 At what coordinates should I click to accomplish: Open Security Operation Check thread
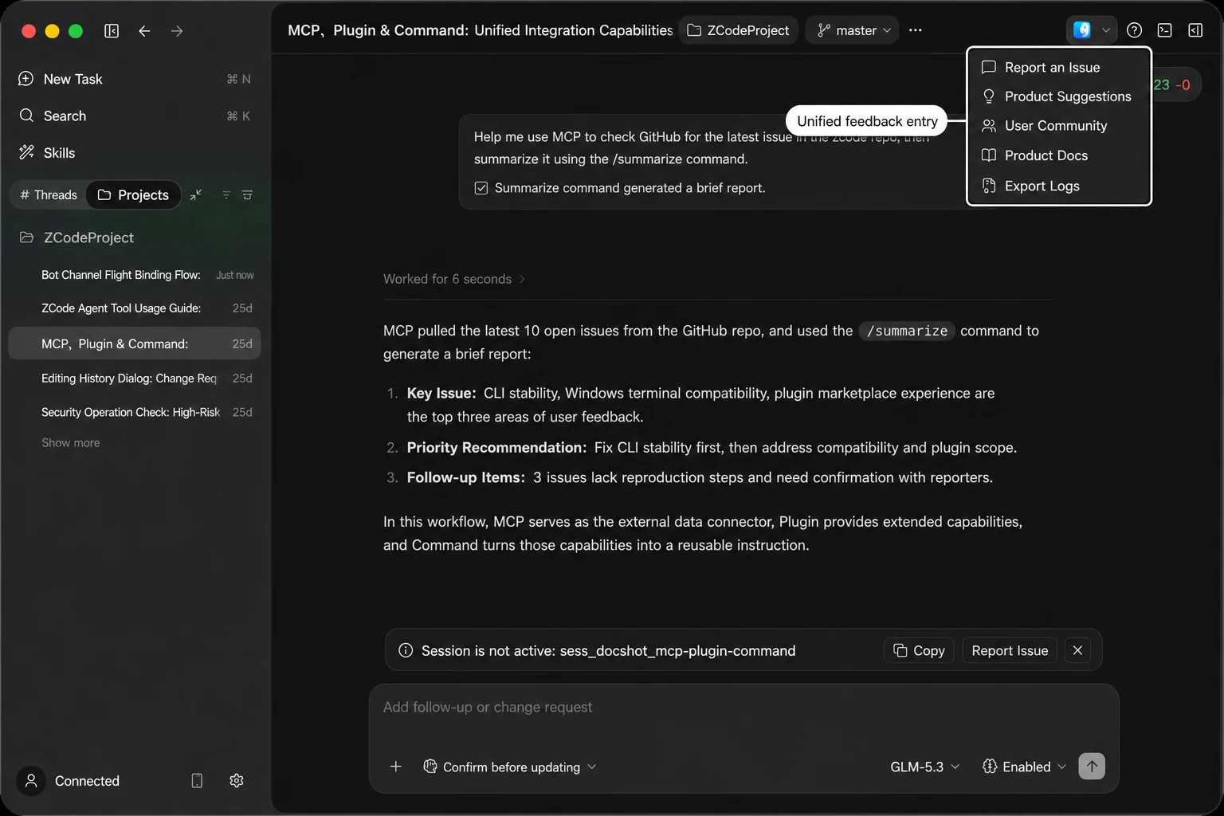135,412
